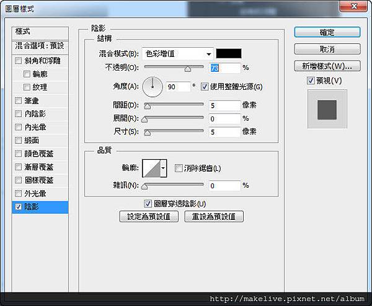Enable the 顏色覆蓋 style checkbox

pos(18,154)
